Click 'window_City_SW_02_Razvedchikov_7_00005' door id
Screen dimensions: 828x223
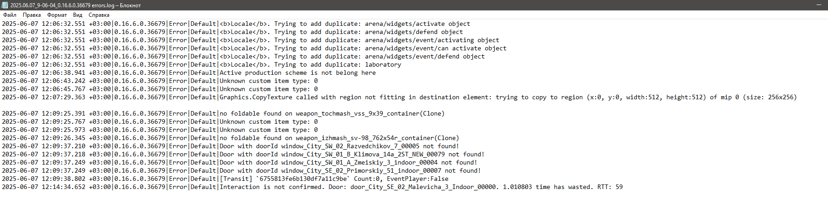click(350, 146)
